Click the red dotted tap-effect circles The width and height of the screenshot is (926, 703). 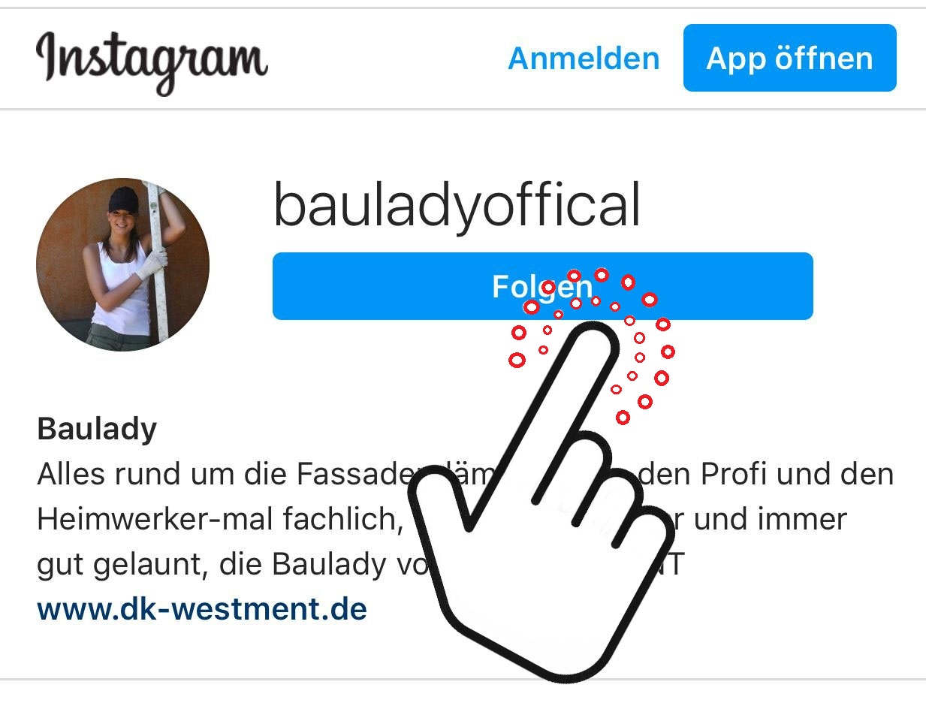(x=592, y=345)
